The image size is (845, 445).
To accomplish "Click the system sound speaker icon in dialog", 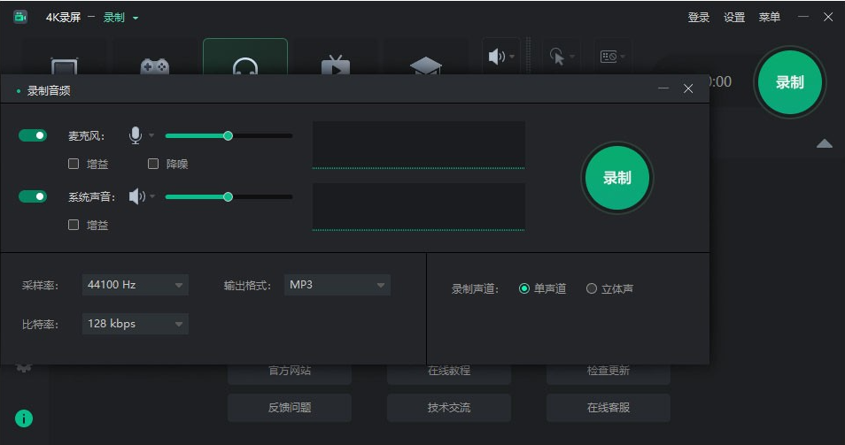I will coord(136,196).
